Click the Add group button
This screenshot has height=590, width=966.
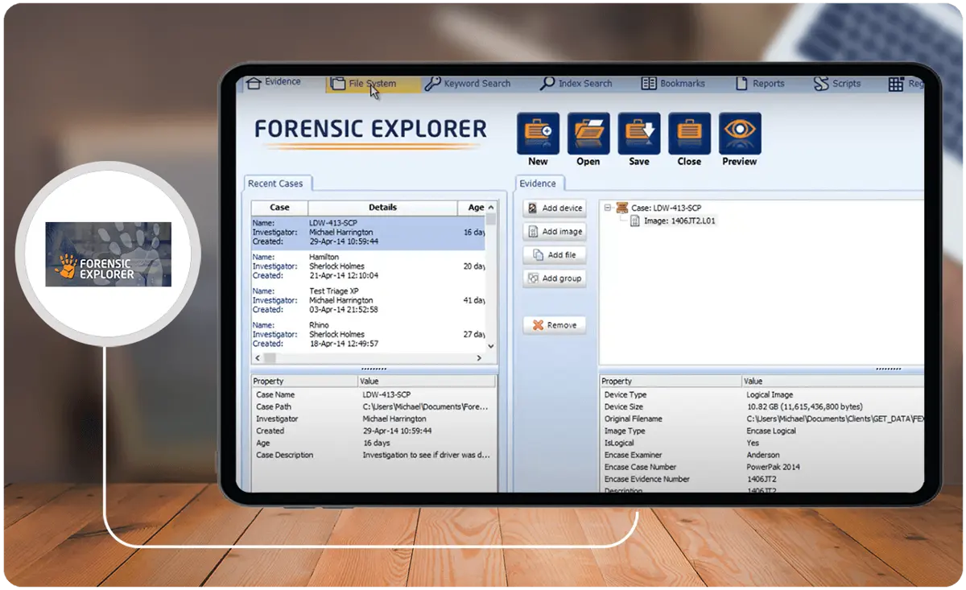(x=555, y=278)
